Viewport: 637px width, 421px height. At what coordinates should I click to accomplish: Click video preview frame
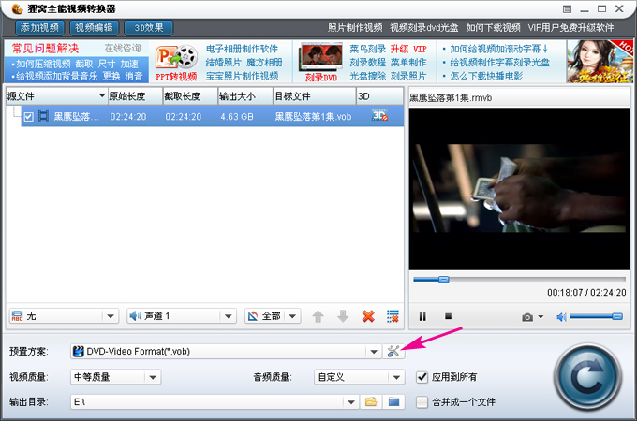click(x=520, y=189)
